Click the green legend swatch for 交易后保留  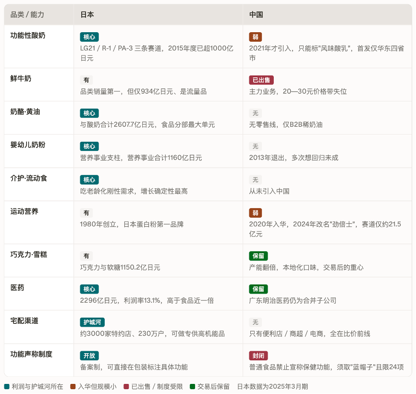193,387
